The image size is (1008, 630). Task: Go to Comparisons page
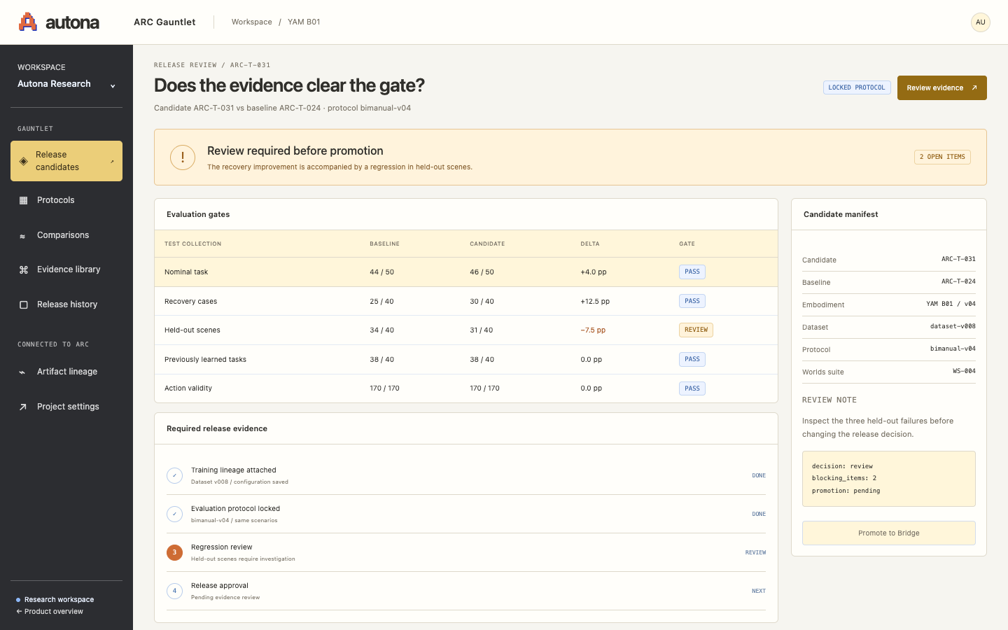66,235
